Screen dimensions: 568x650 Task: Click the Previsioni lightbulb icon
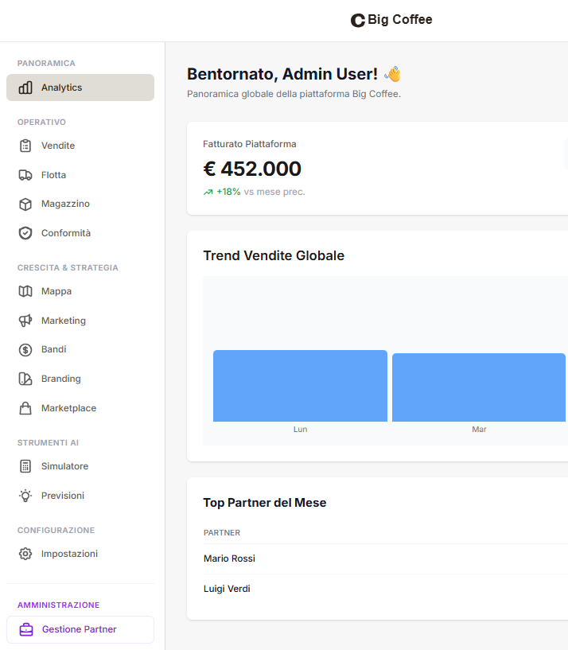point(24,496)
